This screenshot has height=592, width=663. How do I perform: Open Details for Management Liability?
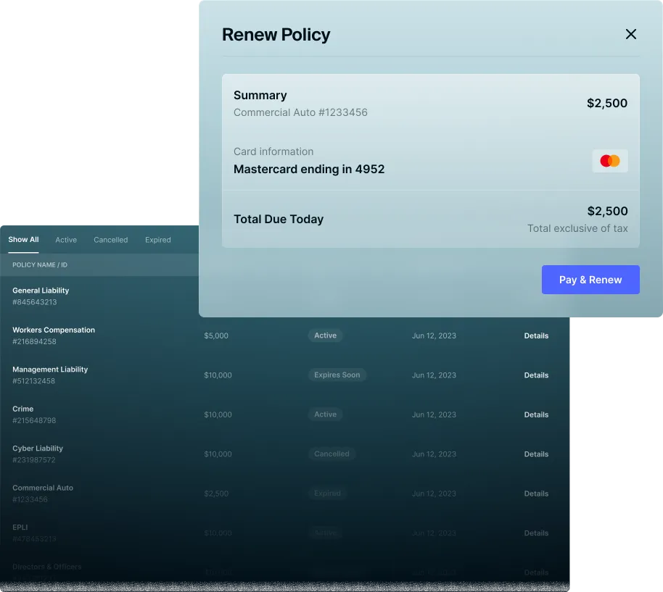pos(536,375)
